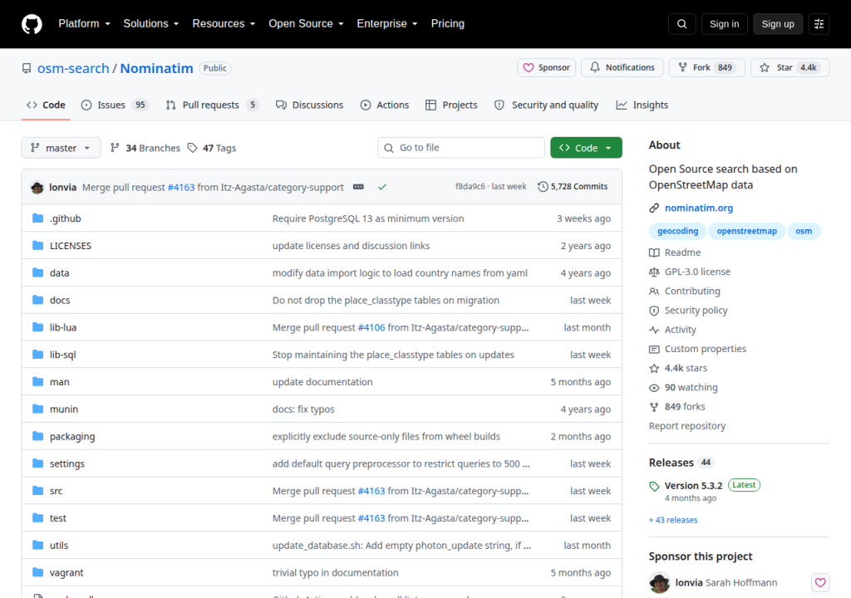Open the green Code dropdown button
851x598 pixels.
(x=586, y=148)
